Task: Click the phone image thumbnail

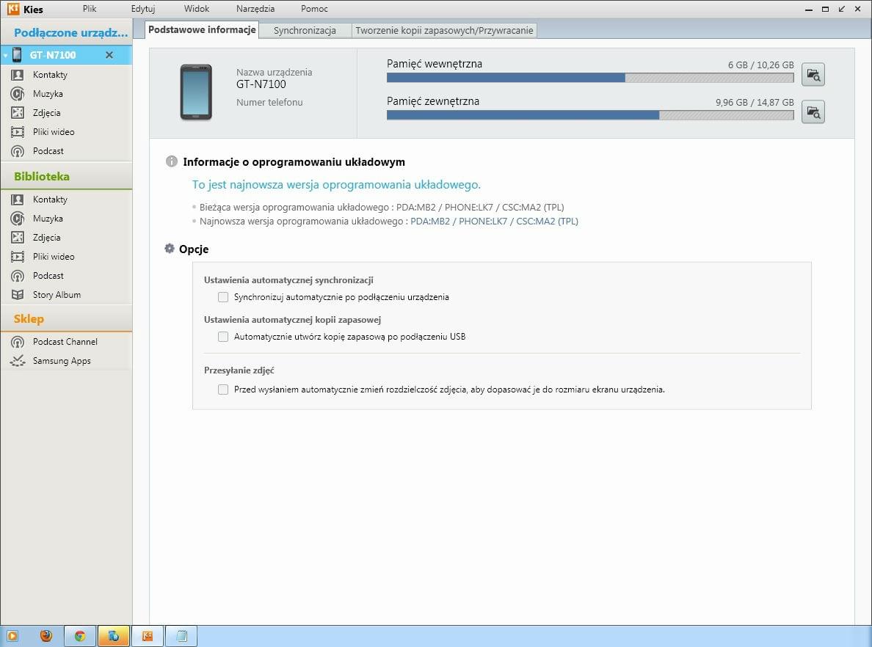Action: click(196, 92)
